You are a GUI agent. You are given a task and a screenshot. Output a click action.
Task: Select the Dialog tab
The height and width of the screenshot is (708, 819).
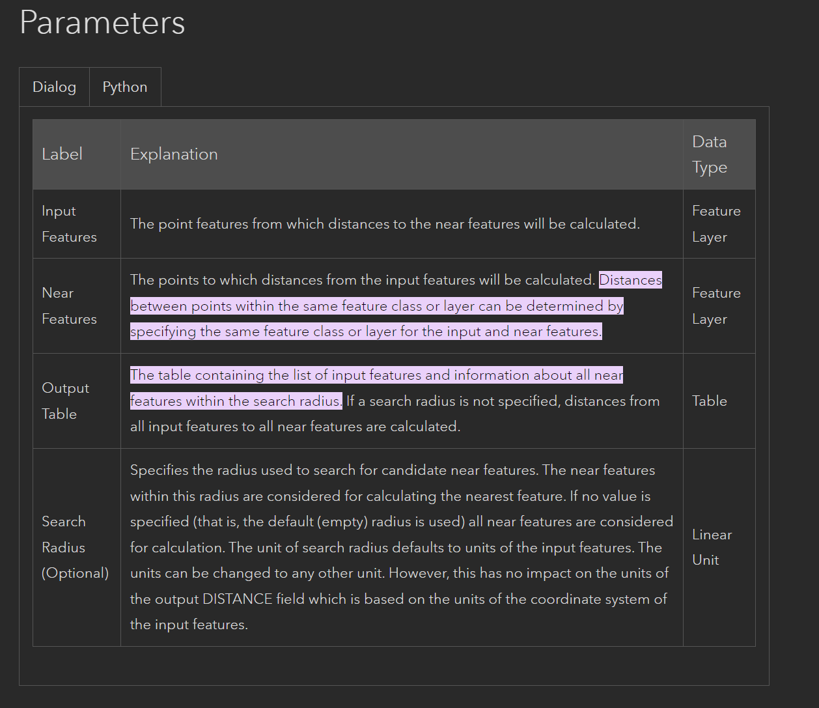coord(54,87)
